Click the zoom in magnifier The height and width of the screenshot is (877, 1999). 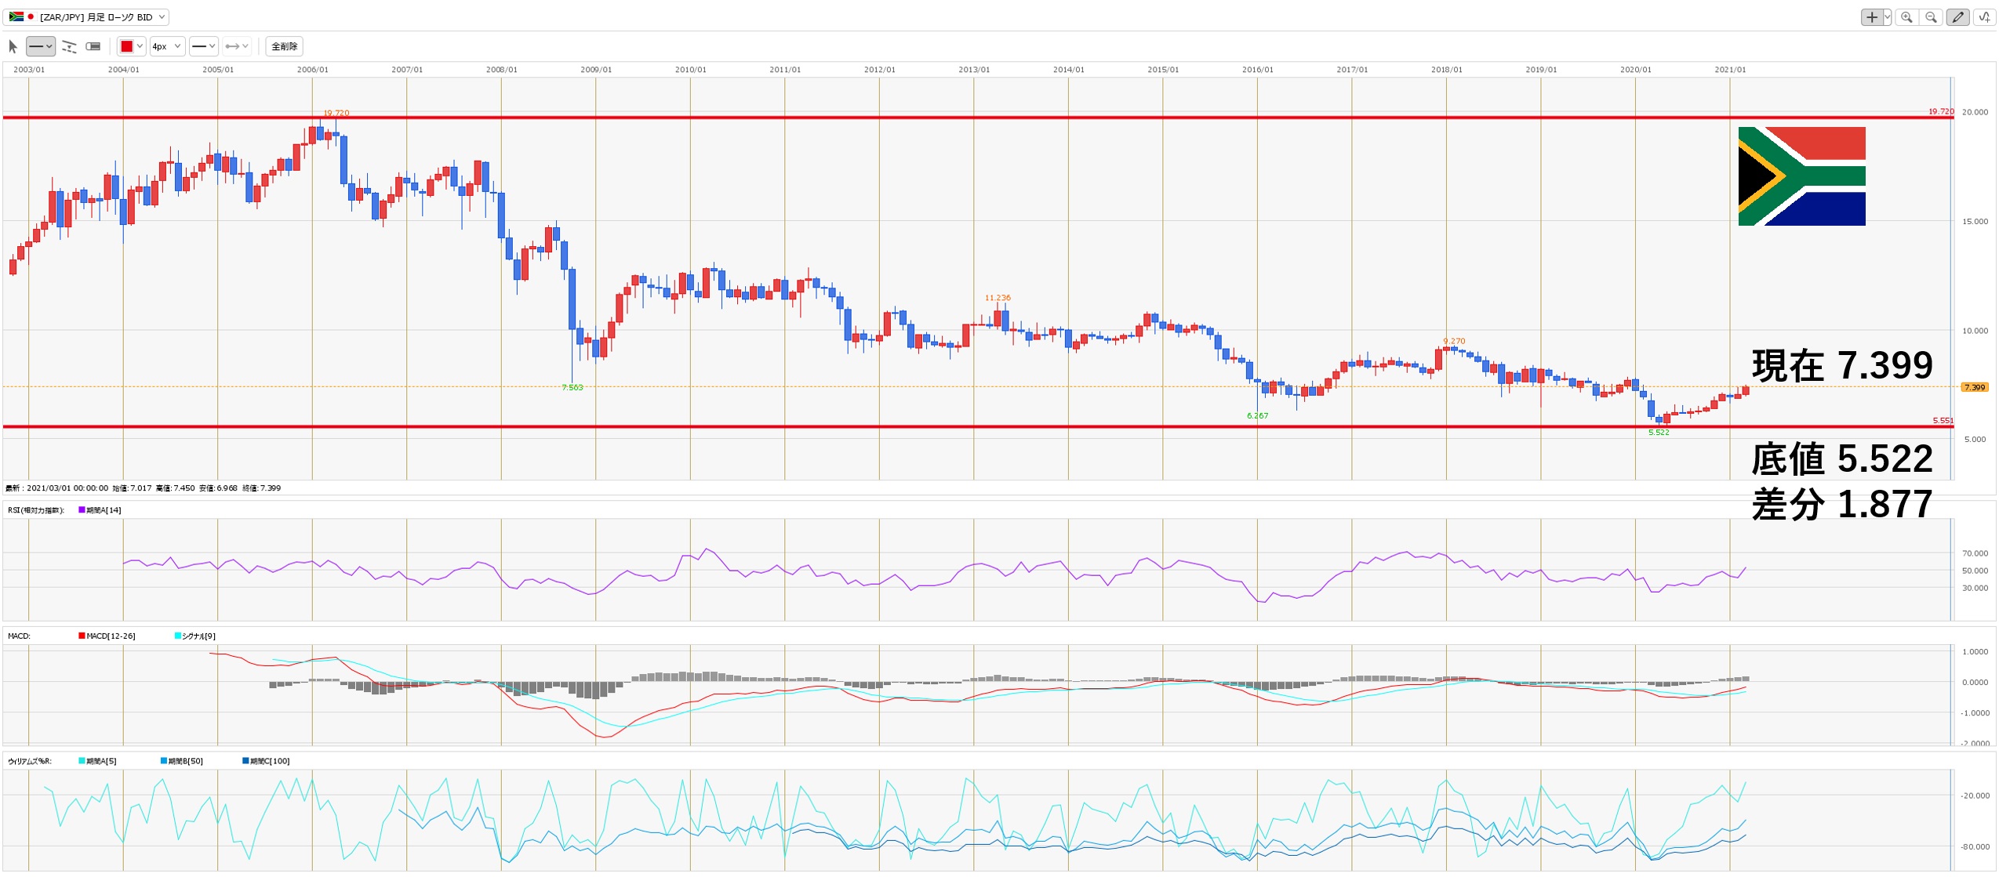point(1906,16)
